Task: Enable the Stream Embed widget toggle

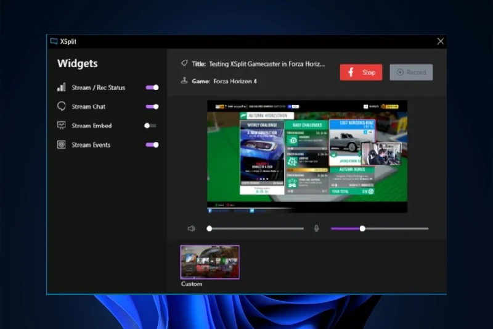Action: [150, 125]
